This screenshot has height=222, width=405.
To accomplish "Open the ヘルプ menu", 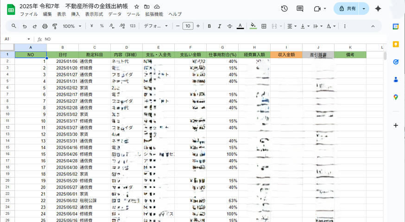I will pos(175,14).
